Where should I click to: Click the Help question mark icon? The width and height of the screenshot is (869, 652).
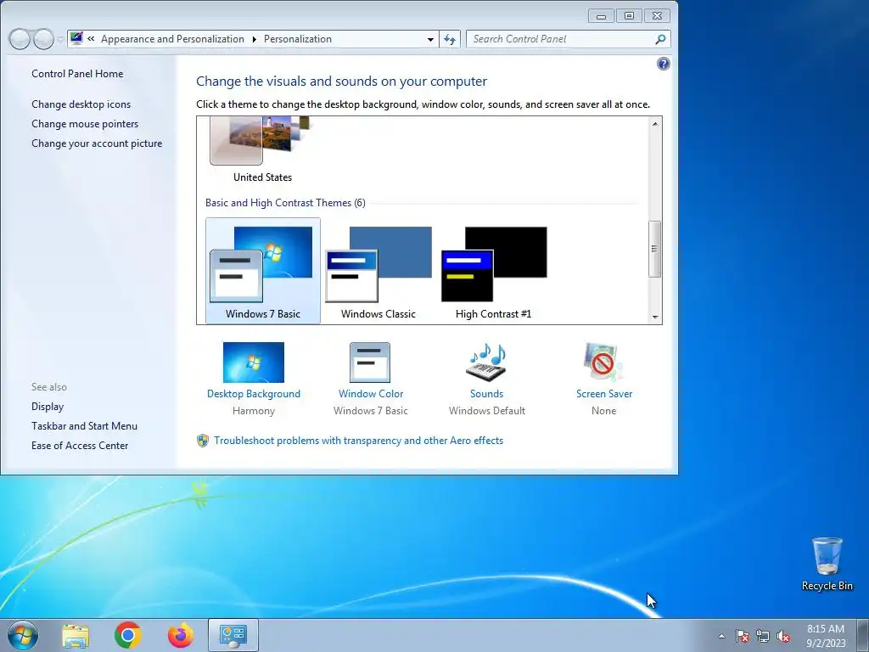pyautogui.click(x=663, y=64)
